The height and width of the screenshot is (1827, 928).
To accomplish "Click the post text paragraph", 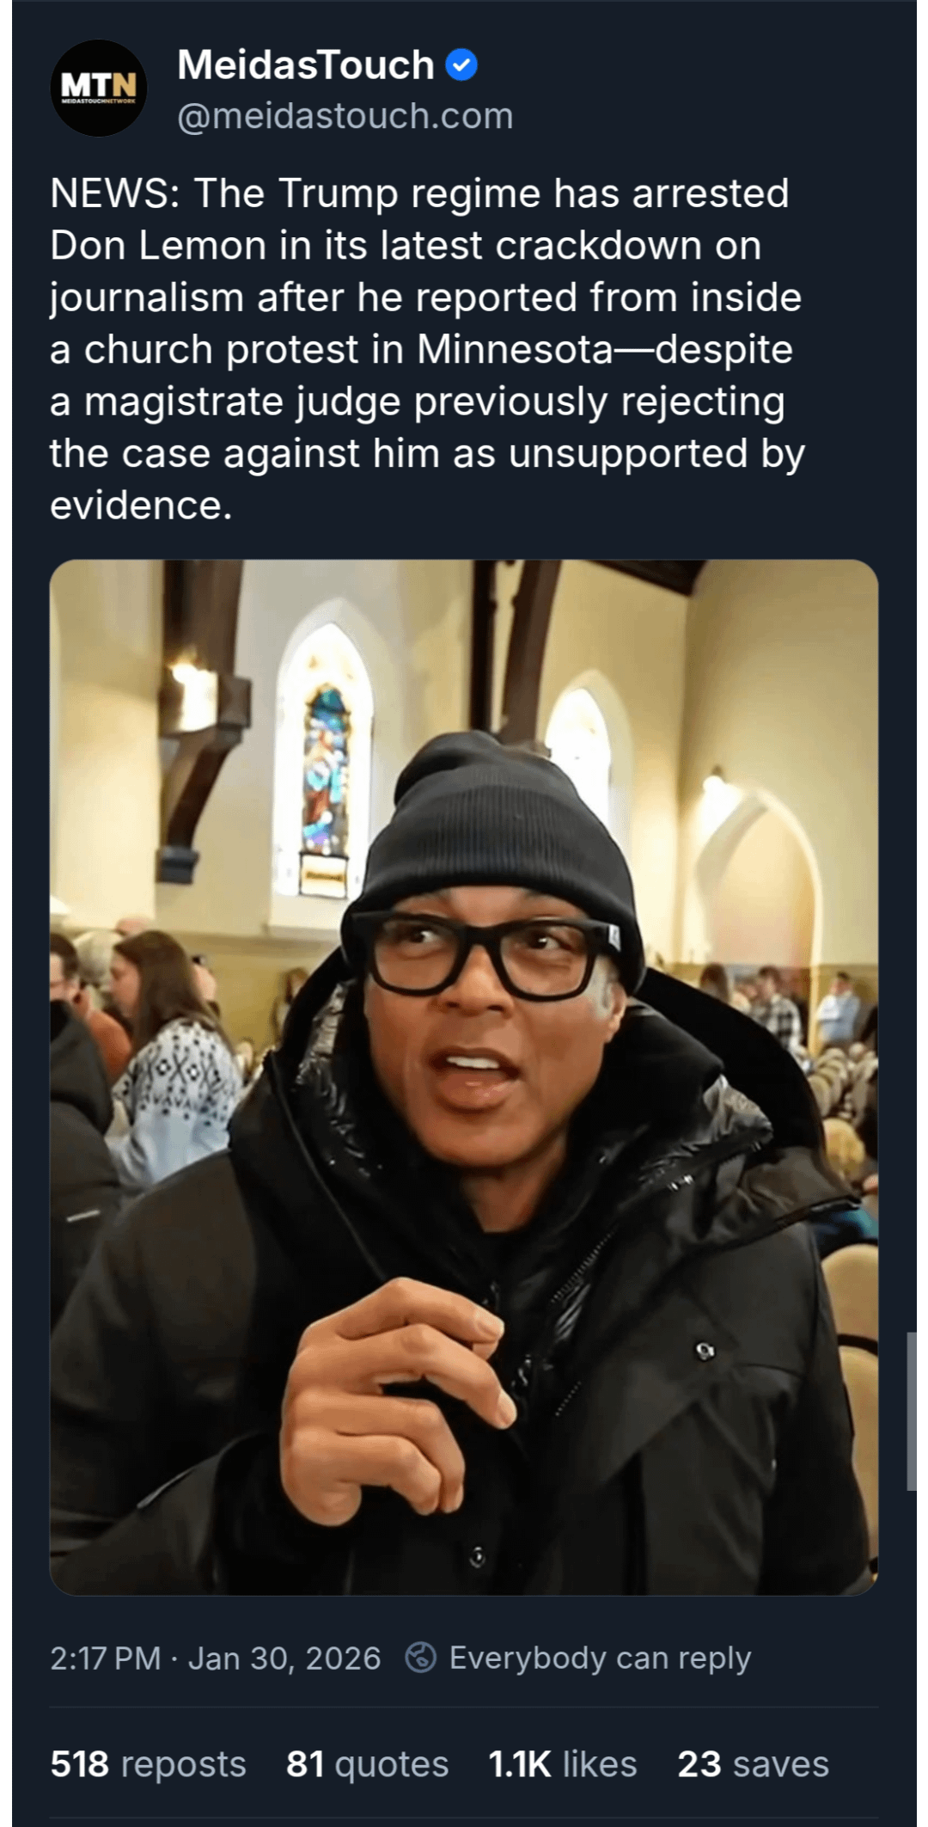I will 427,349.
